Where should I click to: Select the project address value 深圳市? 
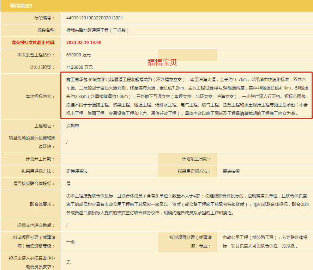[x=72, y=126]
